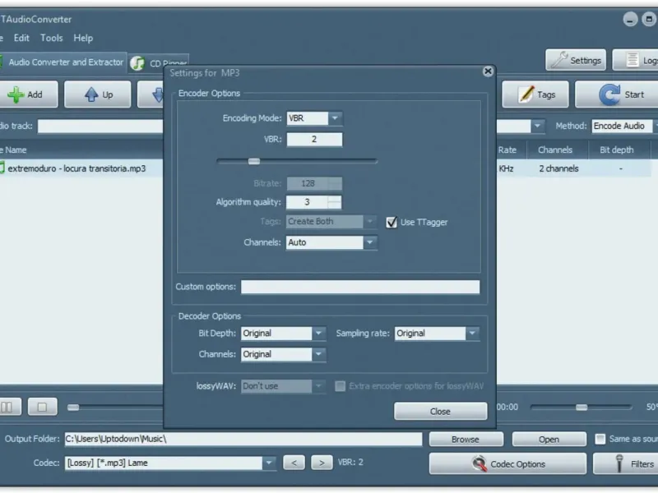Click the Custom options input field

360,287
